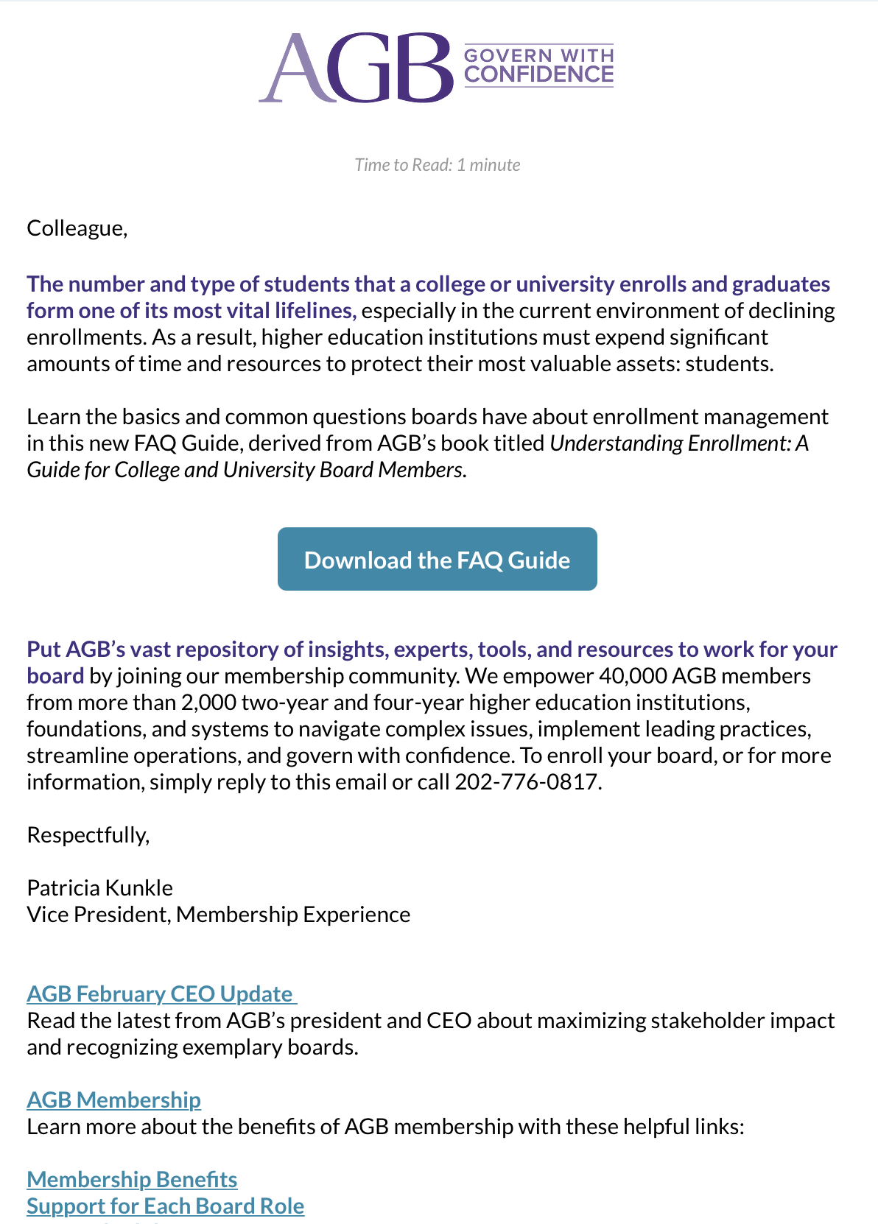Click the phone number 202-776-0817
This screenshot has height=1224, width=878.
pos(527,781)
